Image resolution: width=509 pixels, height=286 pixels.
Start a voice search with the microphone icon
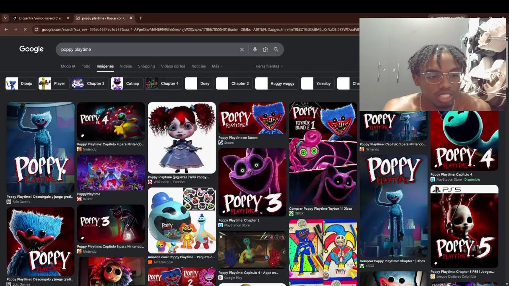pos(255,49)
